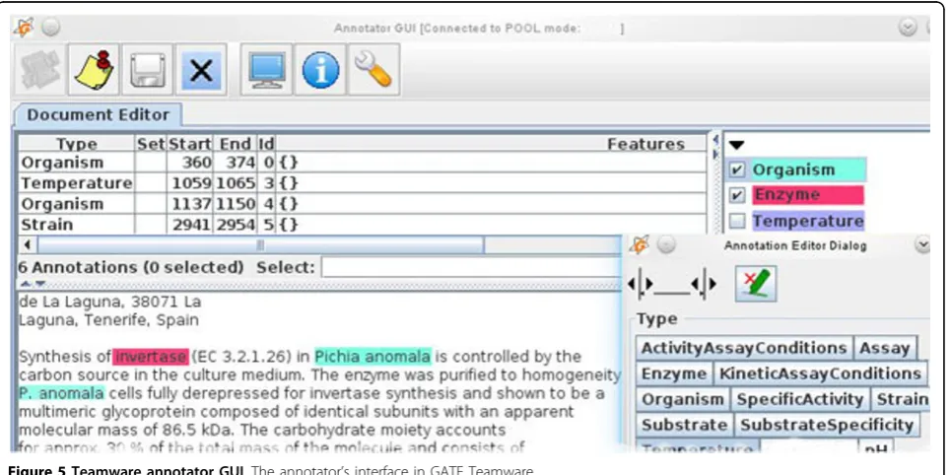This screenshot has width=951, height=475.
Task: Choose the Enzyme type button in dialog
Action: click(x=674, y=374)
